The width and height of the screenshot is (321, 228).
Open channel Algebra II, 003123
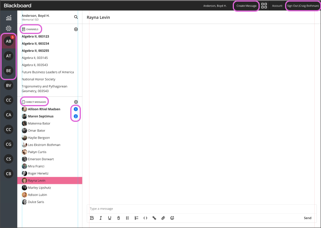[x=36, y=36]
